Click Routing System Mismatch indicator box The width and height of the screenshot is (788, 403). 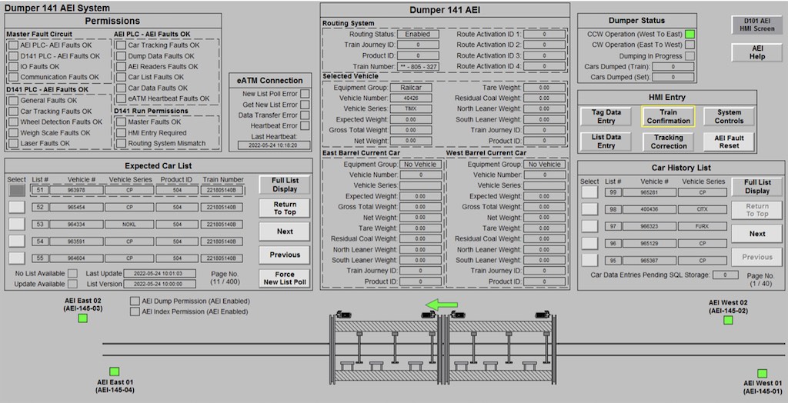click(x=121, y=143)
